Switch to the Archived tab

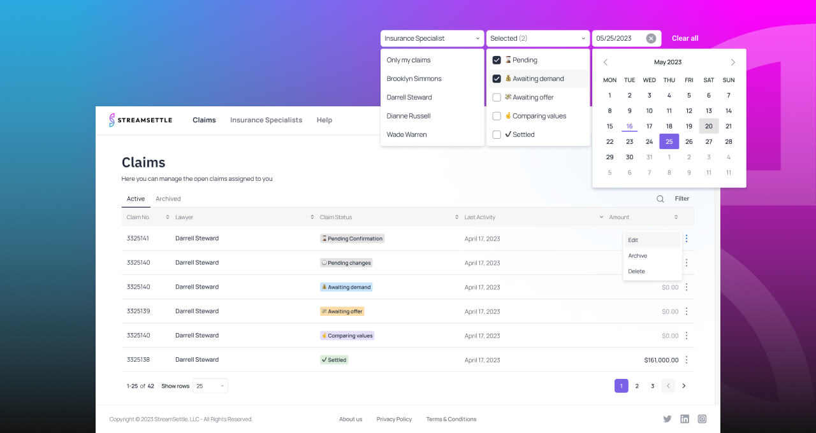tap(168, 199)
